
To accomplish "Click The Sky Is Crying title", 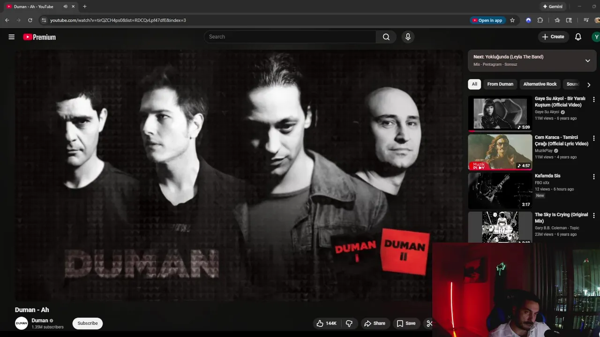I will (561, 218).
